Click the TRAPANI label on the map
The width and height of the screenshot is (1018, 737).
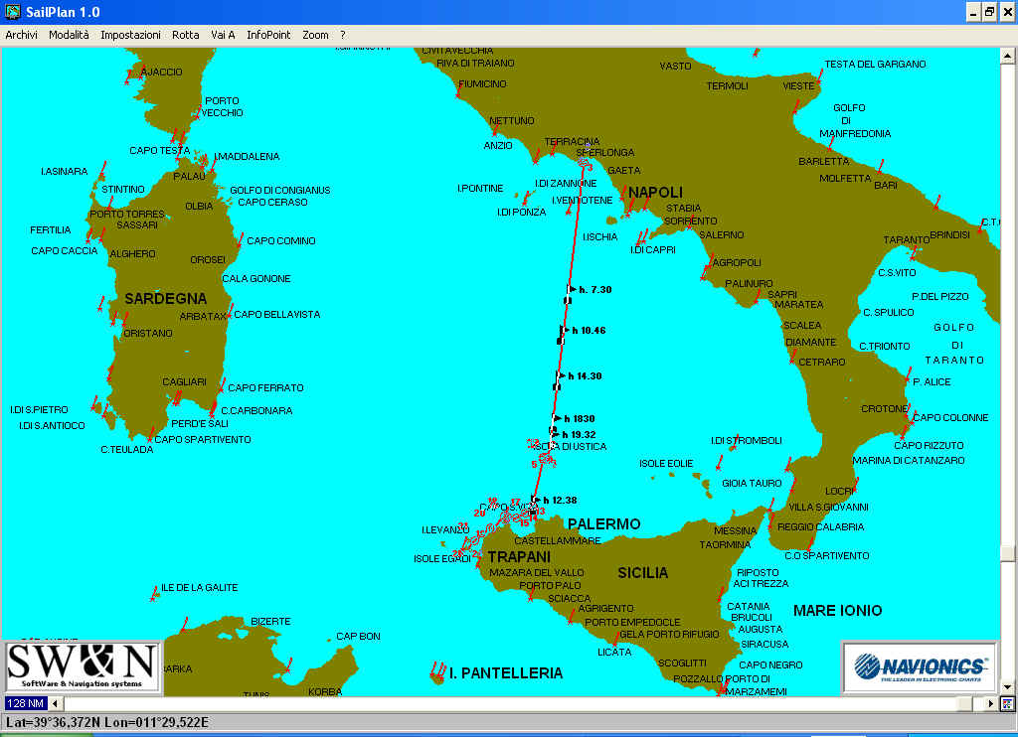[519, 557]
